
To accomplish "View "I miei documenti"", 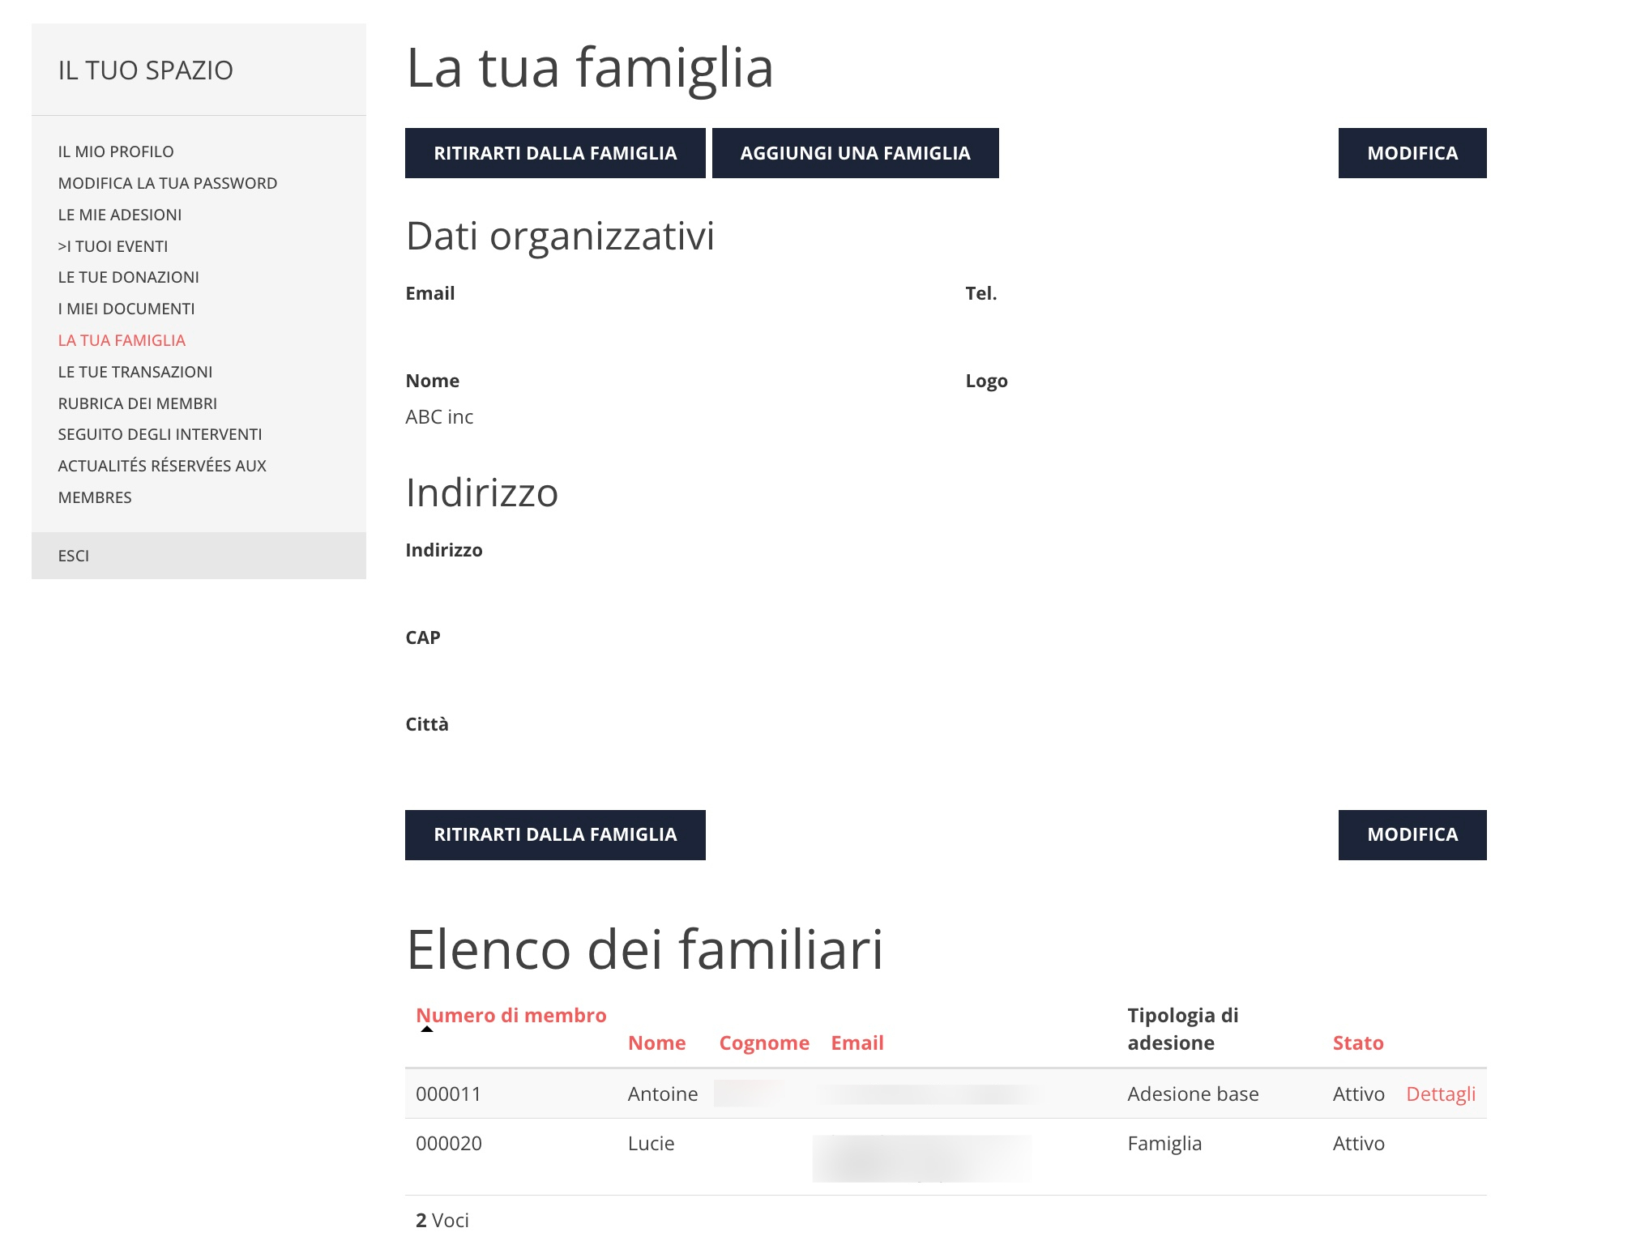I will 126,308.
